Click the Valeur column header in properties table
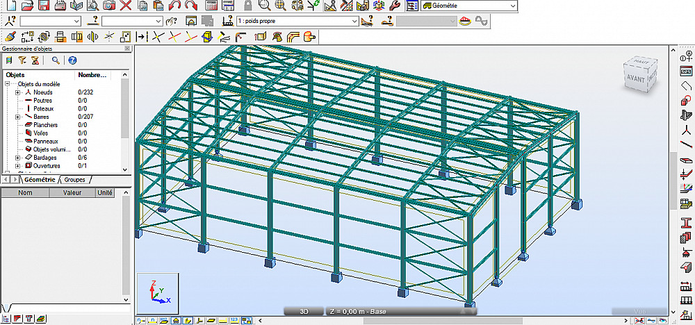 72,193
